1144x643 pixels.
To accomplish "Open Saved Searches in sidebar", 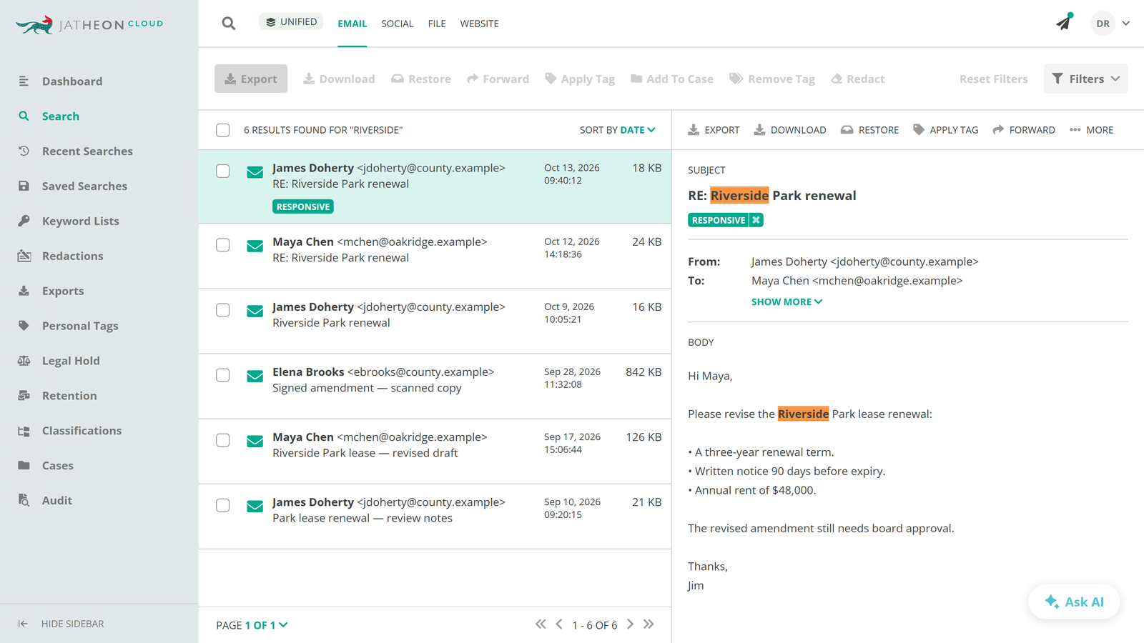I will coord(84,186).
